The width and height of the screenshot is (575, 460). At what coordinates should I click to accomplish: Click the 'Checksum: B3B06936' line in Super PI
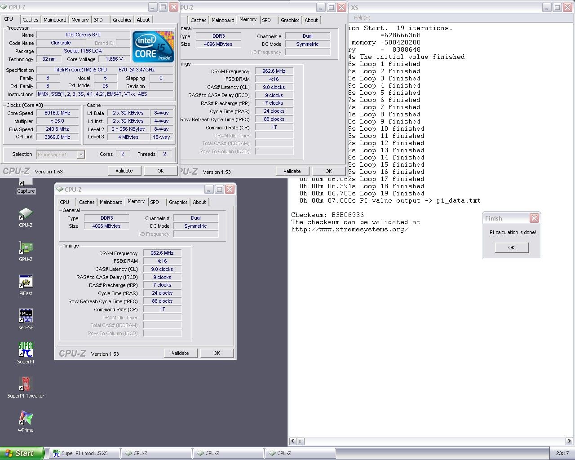[327, 215]
